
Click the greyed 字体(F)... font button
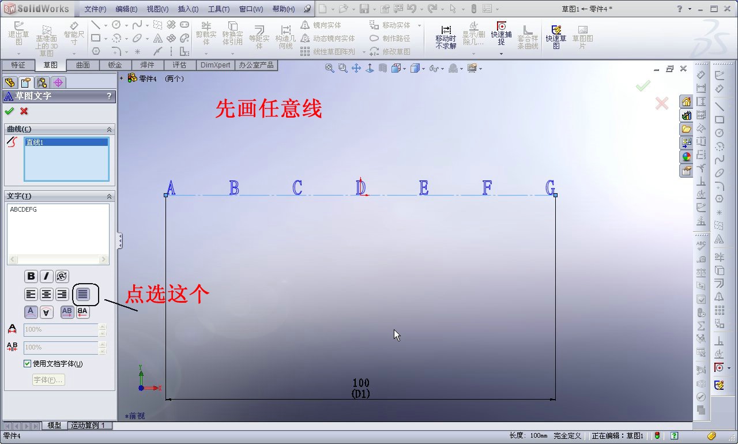pos(48,380)
